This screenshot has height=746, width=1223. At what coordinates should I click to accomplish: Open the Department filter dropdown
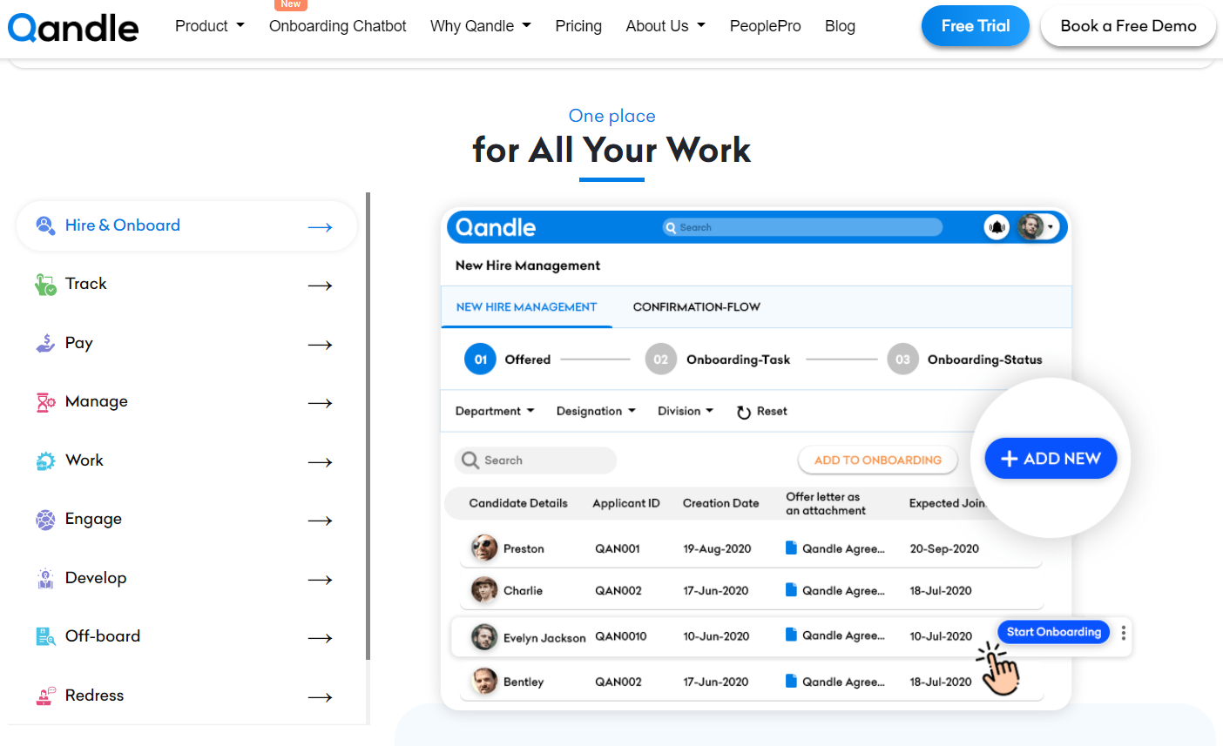[x=495, y=411]
